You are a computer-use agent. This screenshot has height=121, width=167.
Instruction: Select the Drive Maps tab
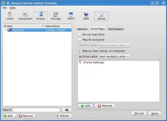[98, 29]
